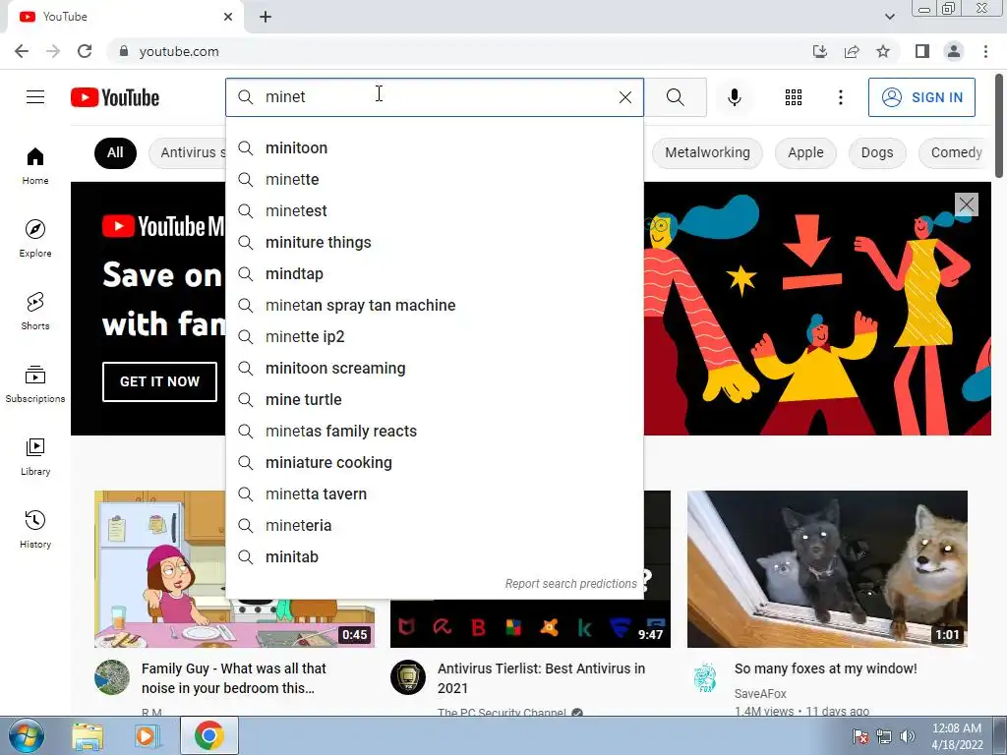Open the YouTube apps grid icon
Image resolution: width=1007 pixels, height=755 pixels.
(794, 97)
